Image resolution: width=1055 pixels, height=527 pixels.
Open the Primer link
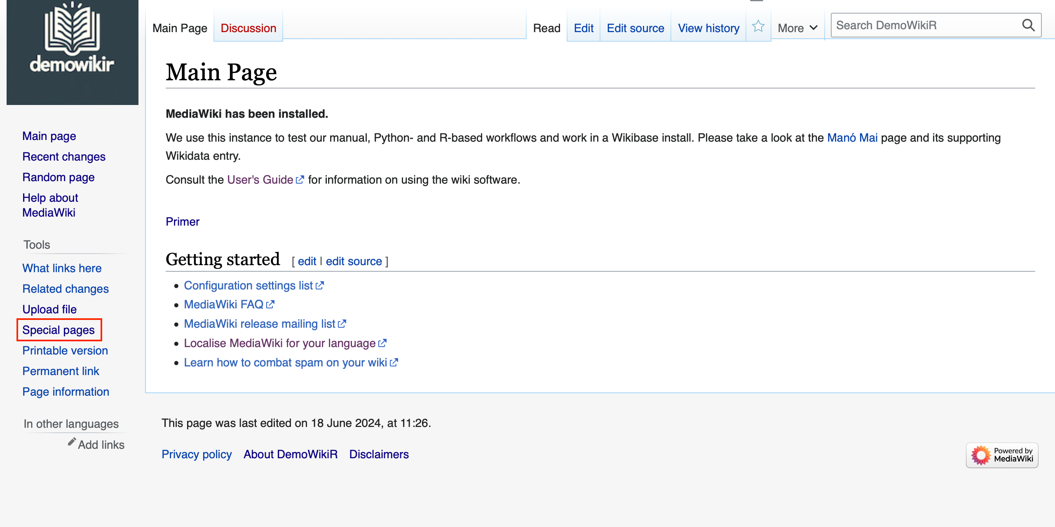[182, 222]
